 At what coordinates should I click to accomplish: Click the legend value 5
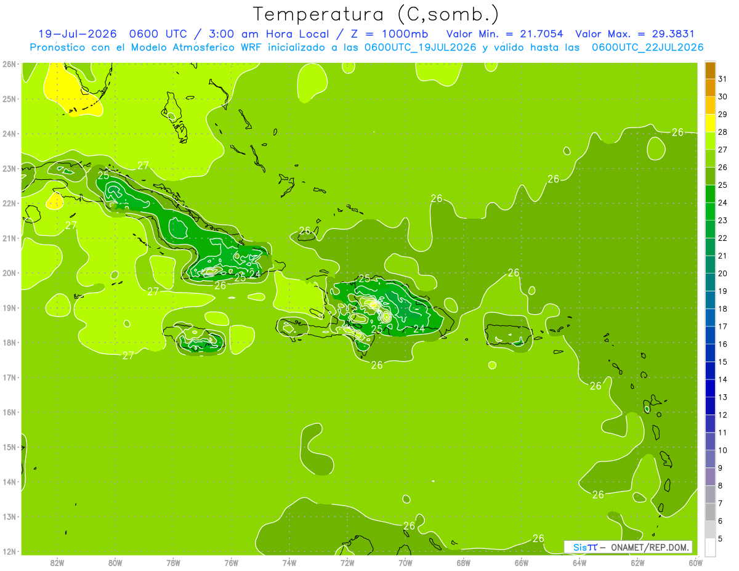pos(721,539)
